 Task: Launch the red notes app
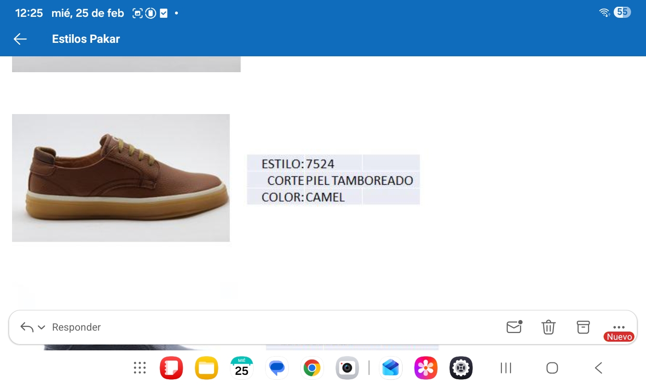click(172, 368)
